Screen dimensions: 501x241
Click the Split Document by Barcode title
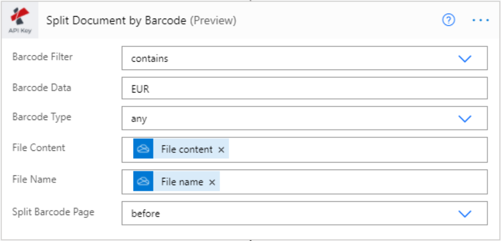coord(116,21)
